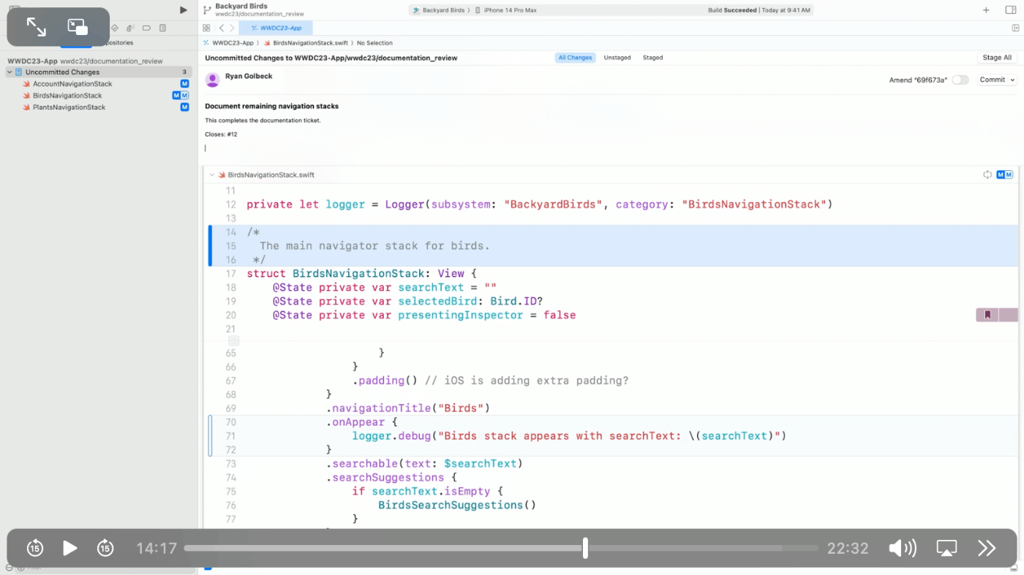This screenshot has height=575, width=1024.
Task: Select AccountNavigationStack in changes list
Action: [x=72, y=84]
